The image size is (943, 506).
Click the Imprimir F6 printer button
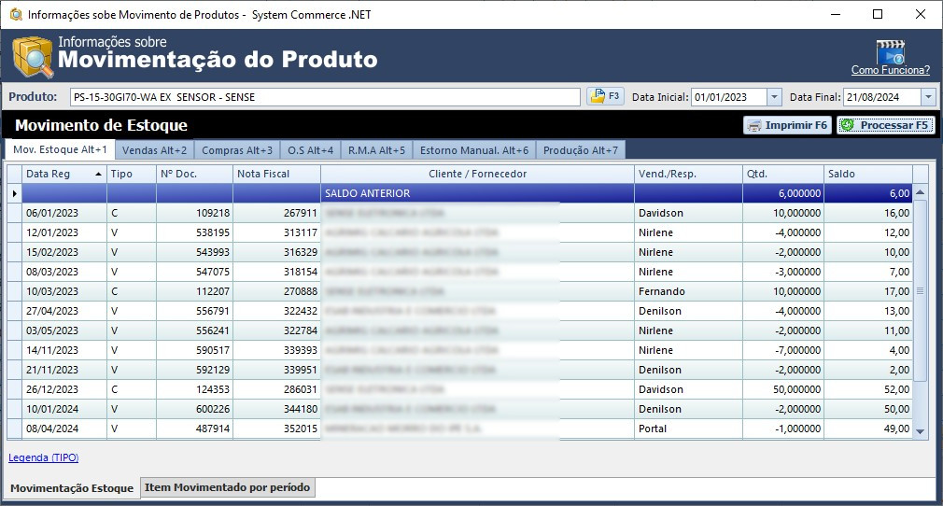pos(787,125)
